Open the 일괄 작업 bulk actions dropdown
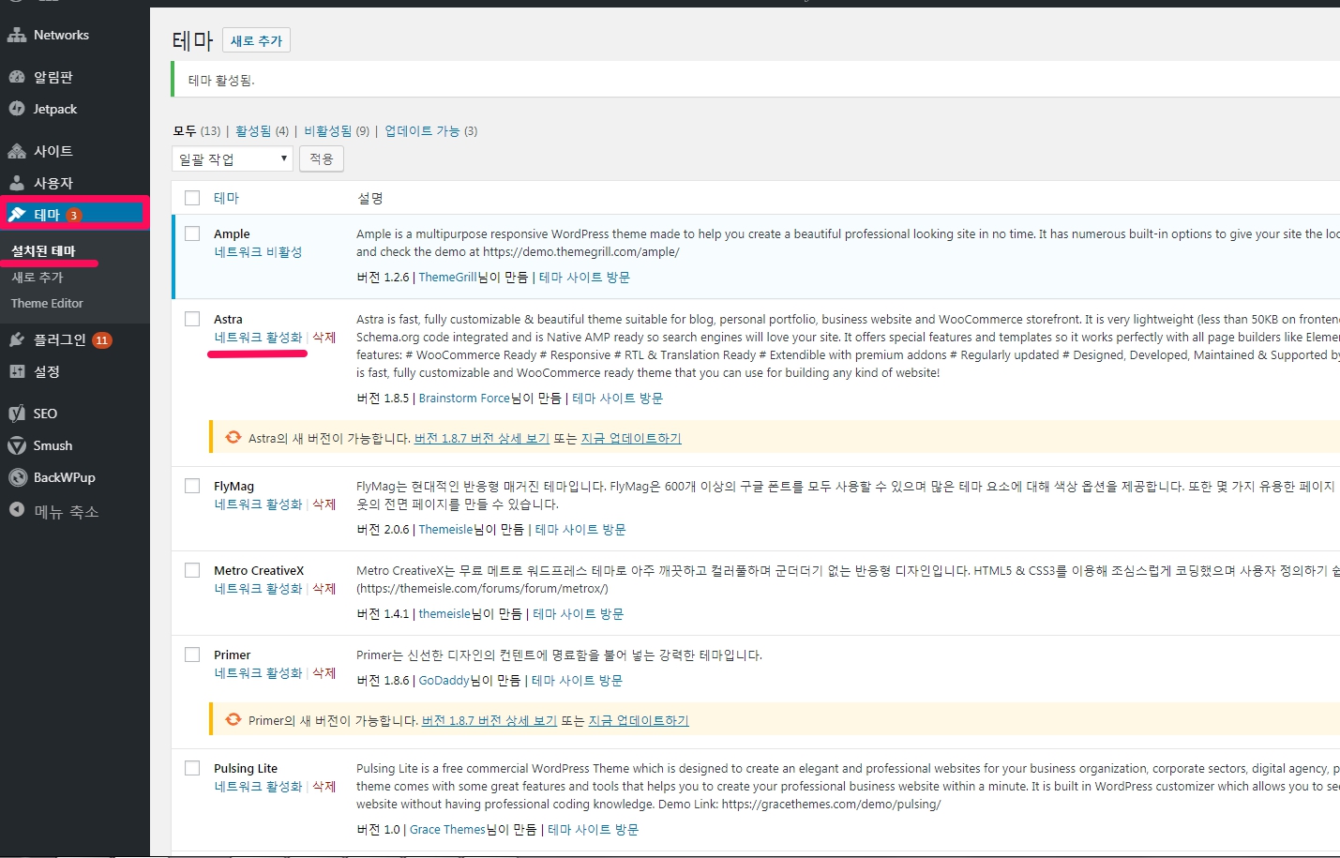1340x858 pixels. (232, 159)
